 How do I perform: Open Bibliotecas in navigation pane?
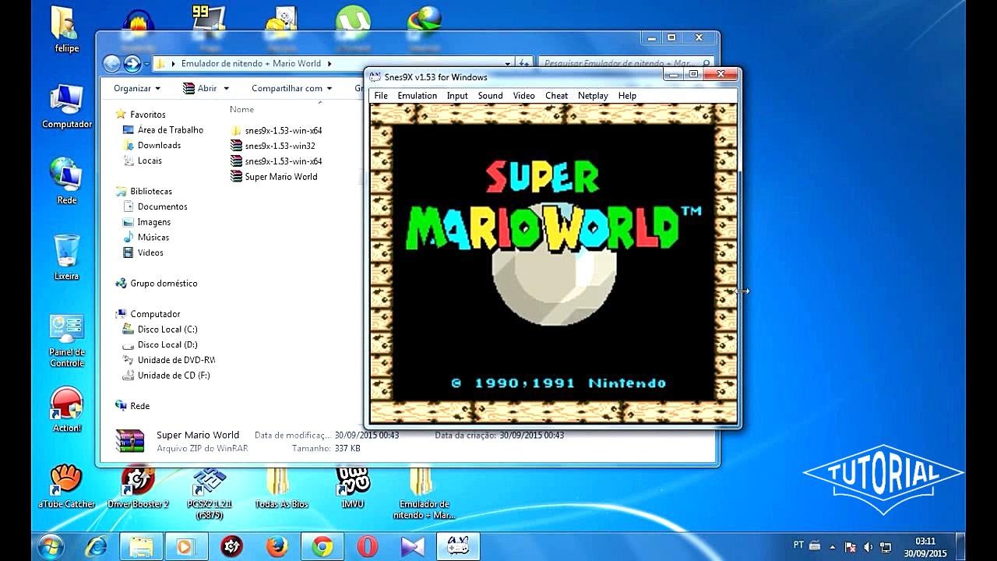tap(144, 191)
